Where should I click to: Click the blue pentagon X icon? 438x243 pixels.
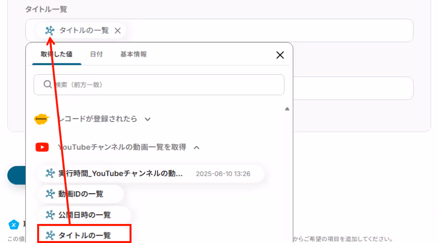click(14, 224)
